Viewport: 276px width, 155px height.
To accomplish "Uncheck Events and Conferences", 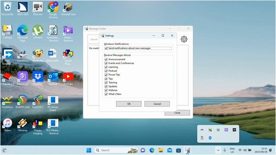I will pyautogui.click(x=106, y=63).
